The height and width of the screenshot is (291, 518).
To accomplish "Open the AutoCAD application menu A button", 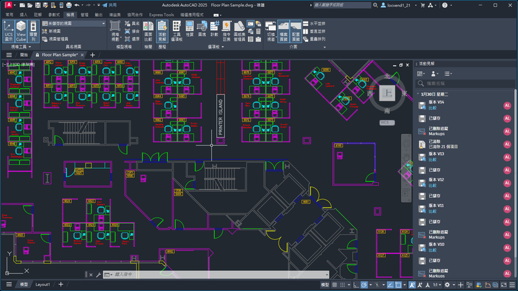I will coord(8,5).
